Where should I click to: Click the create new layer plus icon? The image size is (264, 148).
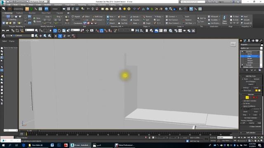pyautogui.click(x=40, y=36)
